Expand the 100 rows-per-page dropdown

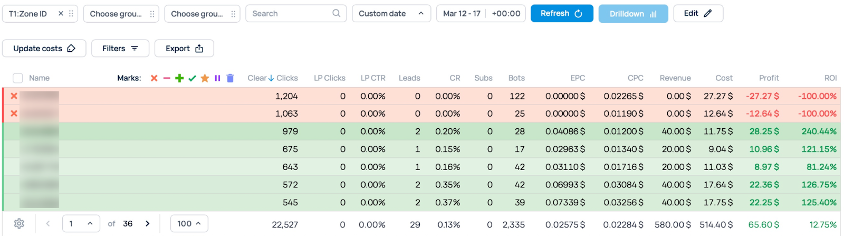pos(189,223)
